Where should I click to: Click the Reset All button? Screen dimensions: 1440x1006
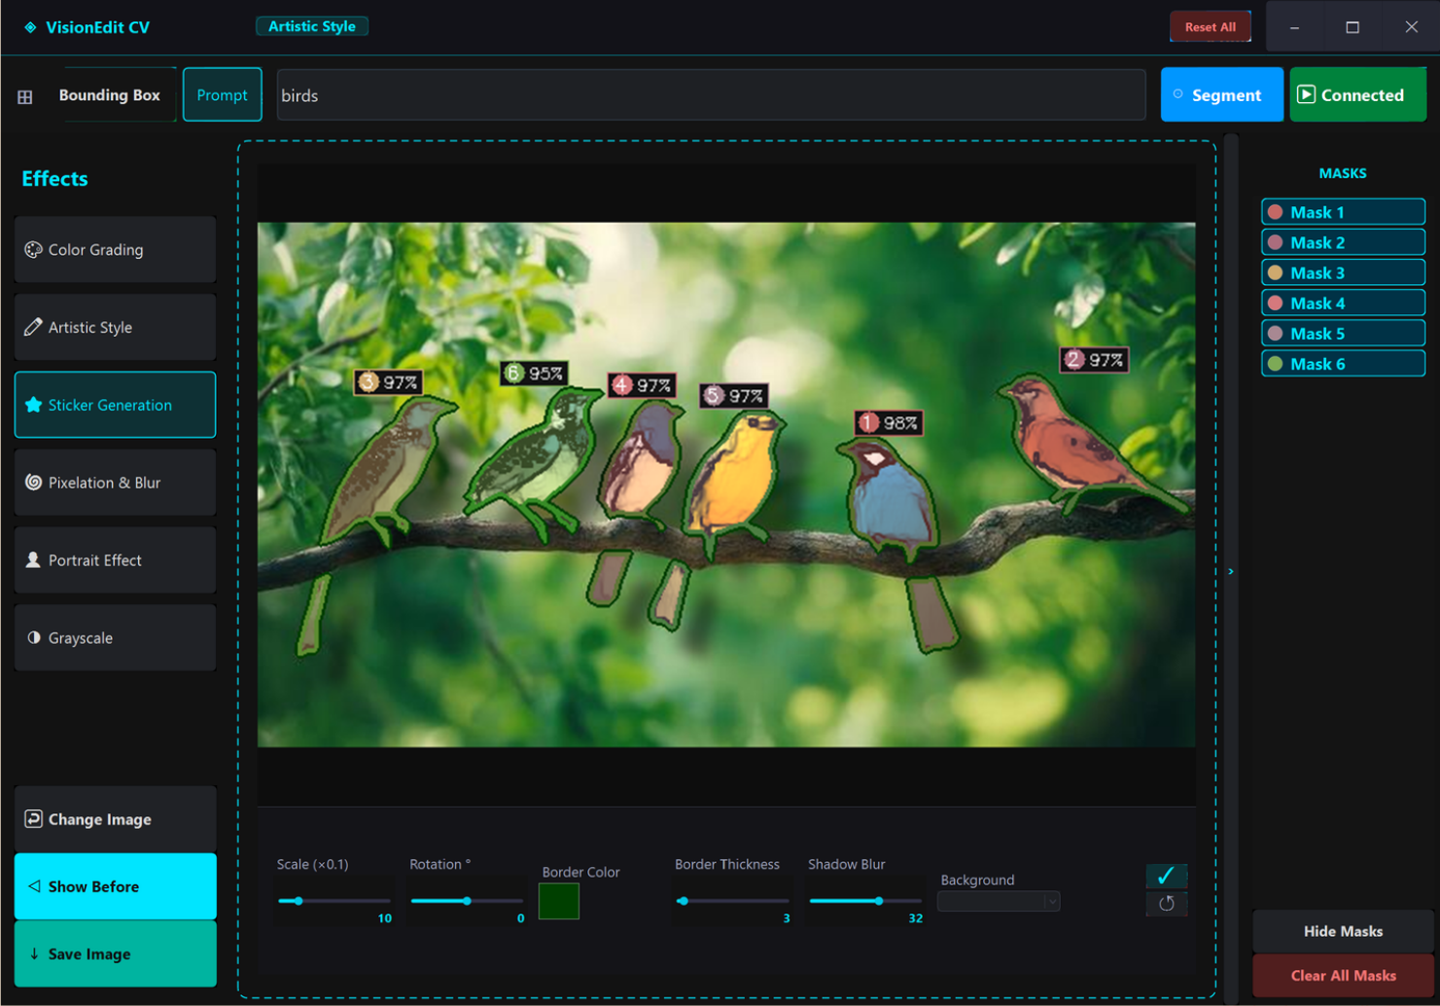(x=1211, y=27)
